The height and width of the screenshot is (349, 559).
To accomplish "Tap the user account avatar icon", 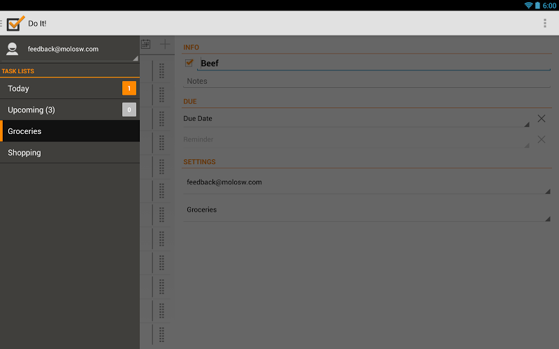I will click(x=12, y=49).
